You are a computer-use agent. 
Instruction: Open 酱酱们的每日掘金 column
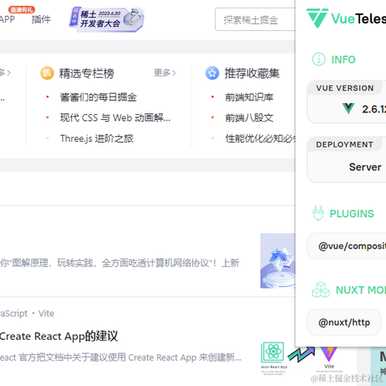pyautogui.click(x=98, y=97)
